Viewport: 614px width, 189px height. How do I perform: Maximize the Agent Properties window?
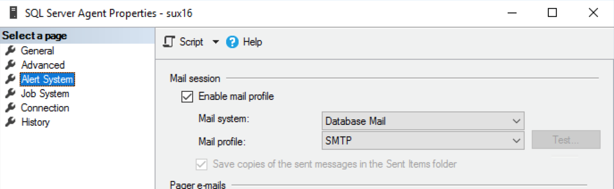click(x=552, y=13)
